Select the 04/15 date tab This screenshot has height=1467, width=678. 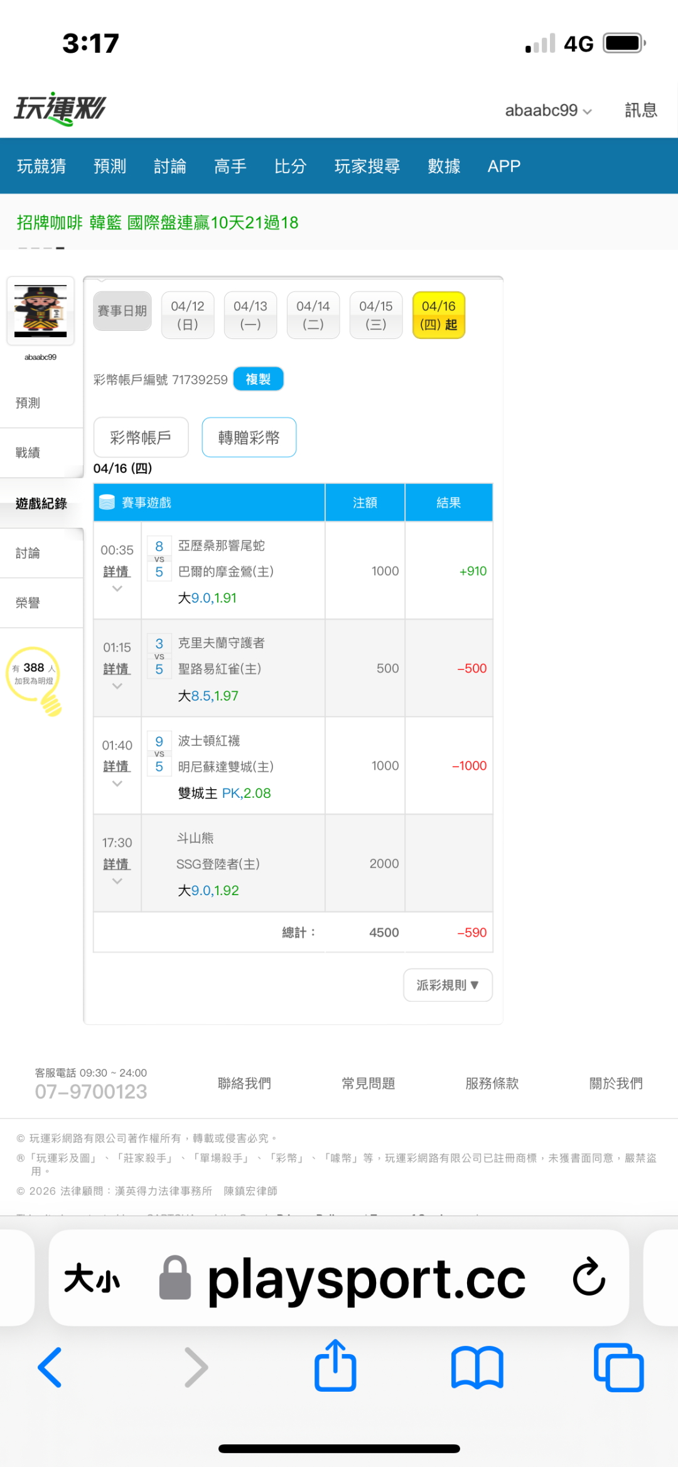375,315
